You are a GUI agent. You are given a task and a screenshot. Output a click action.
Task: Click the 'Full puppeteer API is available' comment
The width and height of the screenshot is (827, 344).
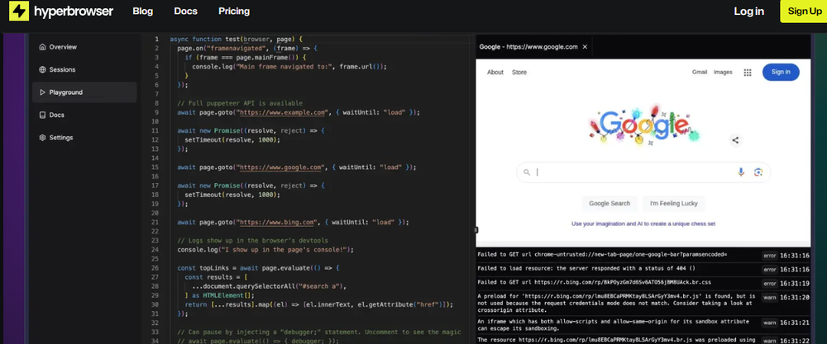[240, 103]
